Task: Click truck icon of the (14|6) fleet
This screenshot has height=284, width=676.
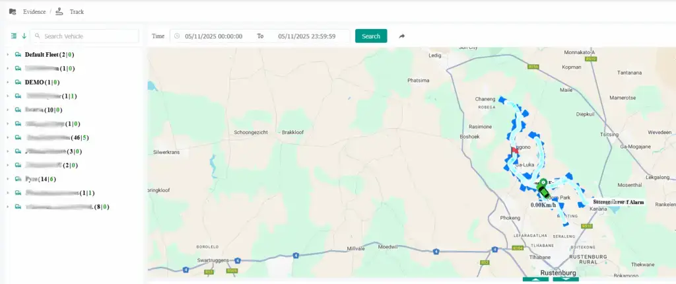Action: [18, 179]
